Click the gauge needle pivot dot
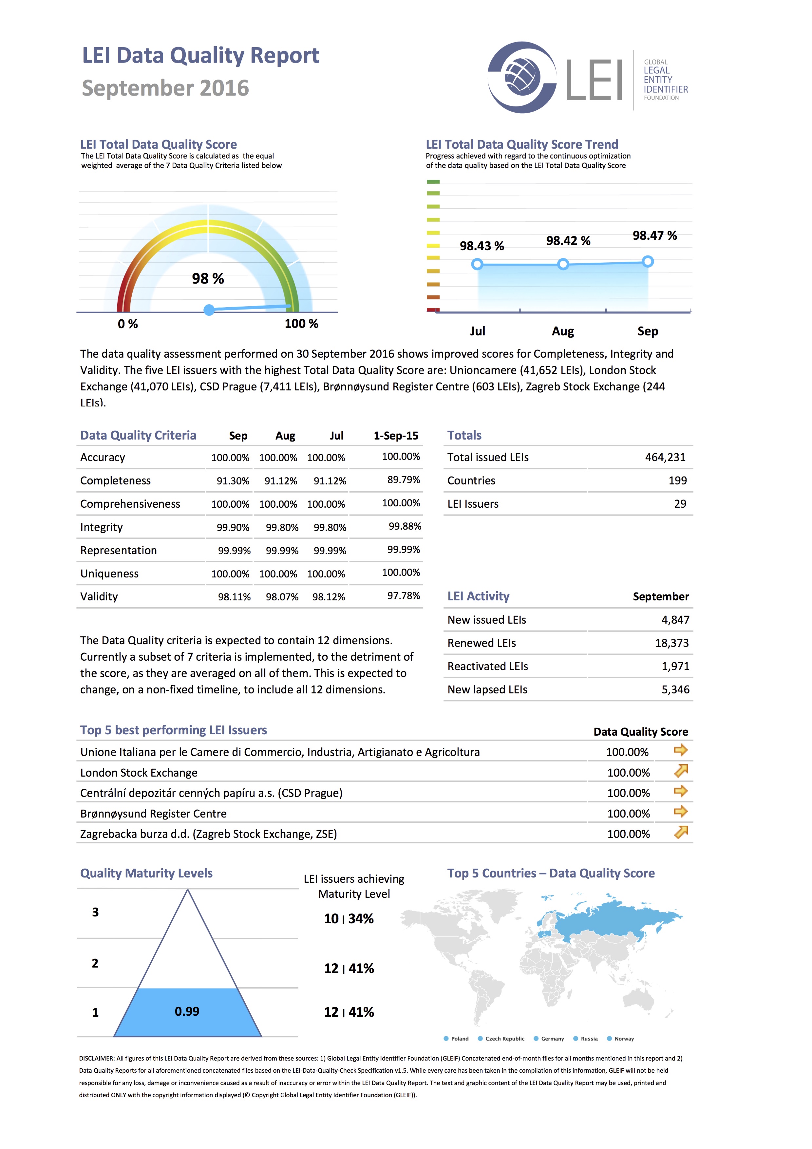This screenshot has height=1149, width=812. (209, 310)
